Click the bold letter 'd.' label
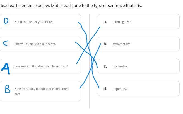The width and height of the screenshot is (183, 114). pyautogui.click(x=105, y=89)
